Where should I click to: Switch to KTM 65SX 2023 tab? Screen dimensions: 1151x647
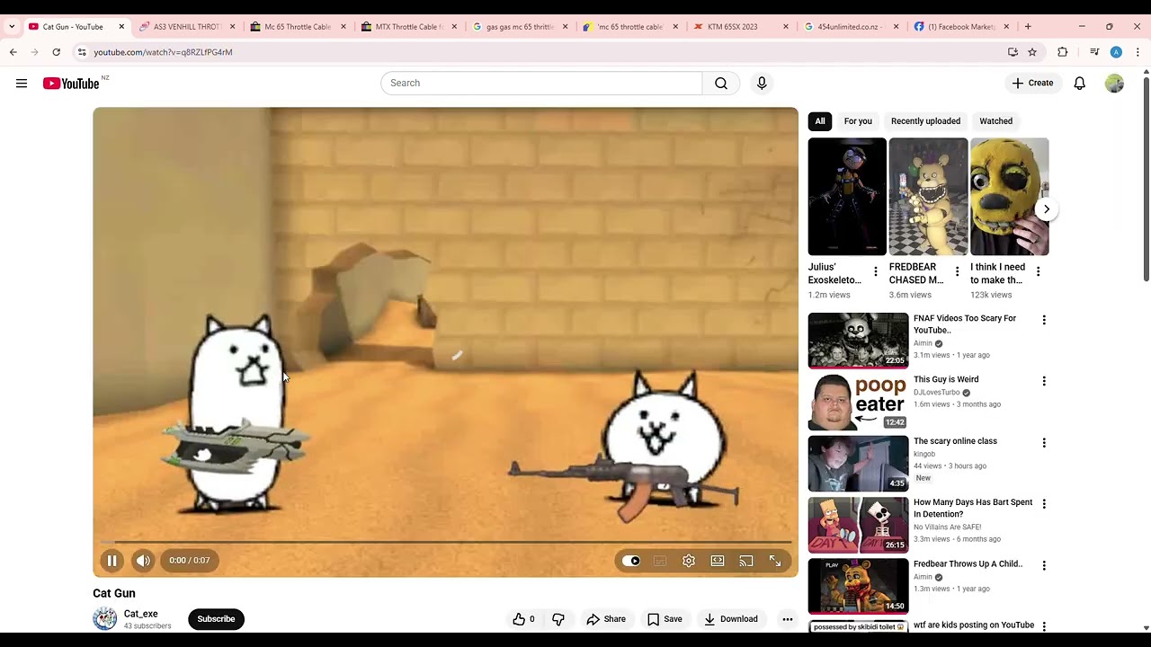pyautogui.click(x=742, y=27)
